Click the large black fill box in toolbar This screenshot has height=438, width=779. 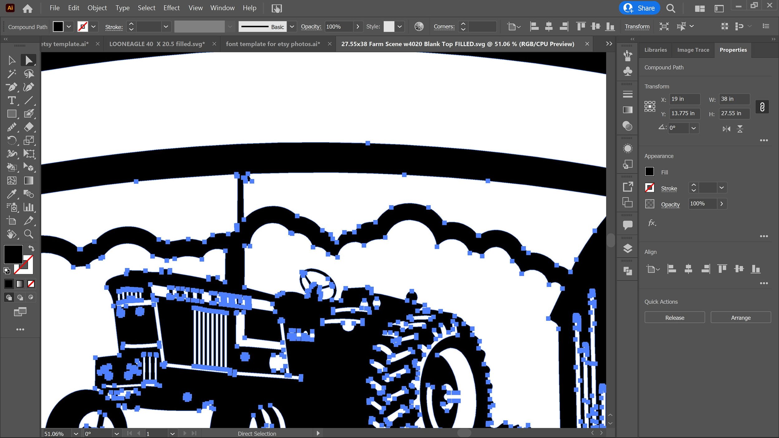pos(13,254)
